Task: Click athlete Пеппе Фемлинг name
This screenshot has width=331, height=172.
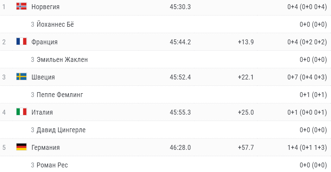Action: tap(60, 95)
